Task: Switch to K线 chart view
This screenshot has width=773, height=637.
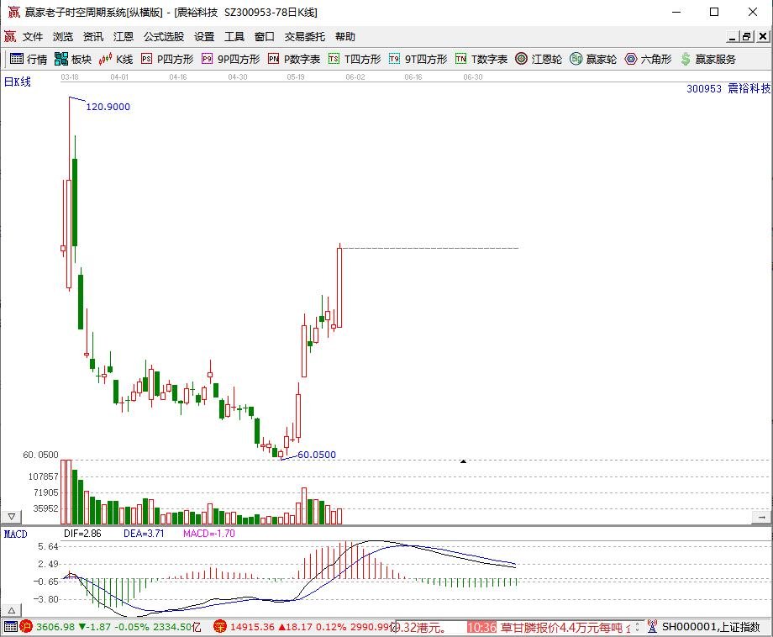Action: (116, 59)
